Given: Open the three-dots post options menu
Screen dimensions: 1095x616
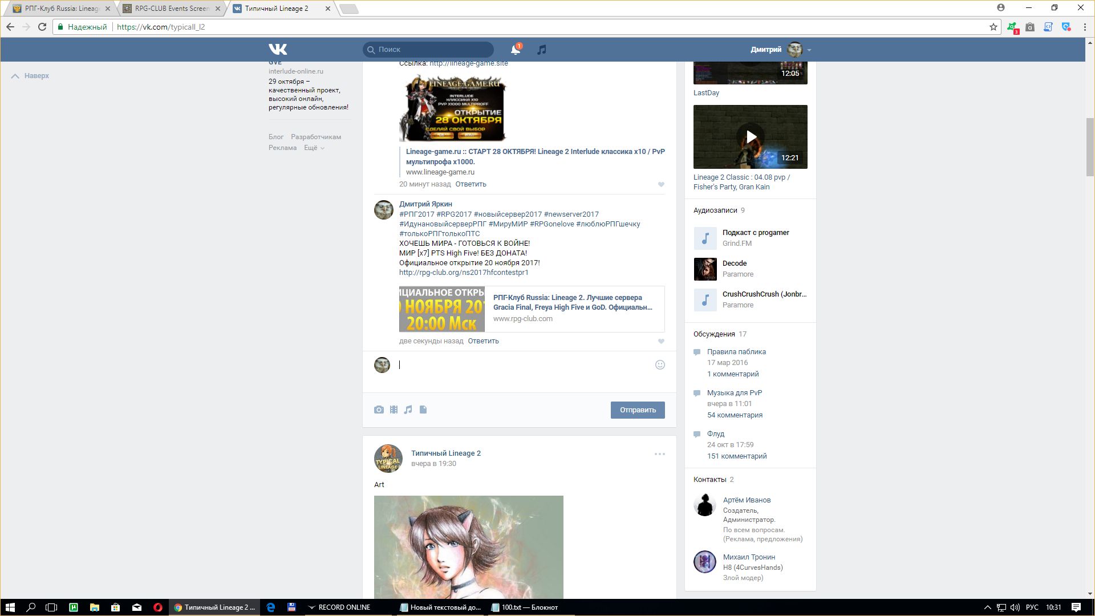Looking at the screenshot, I should click(659, 454).
